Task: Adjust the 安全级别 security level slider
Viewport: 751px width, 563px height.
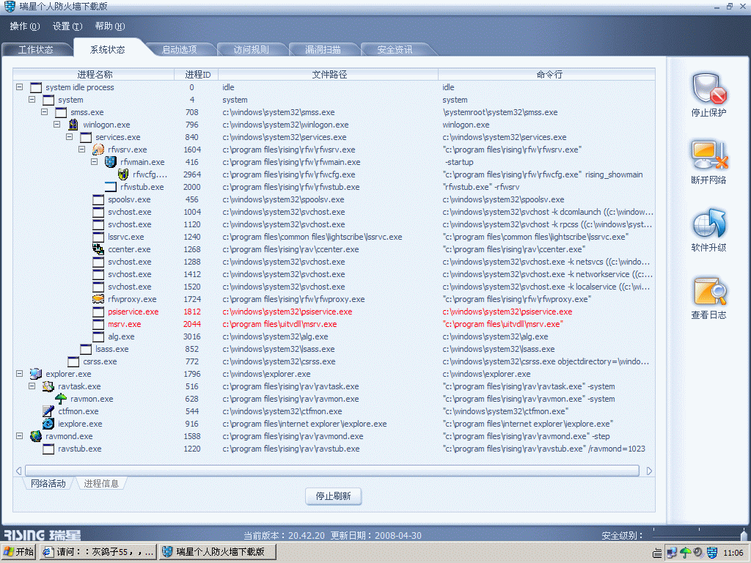Action: [743, 534]
